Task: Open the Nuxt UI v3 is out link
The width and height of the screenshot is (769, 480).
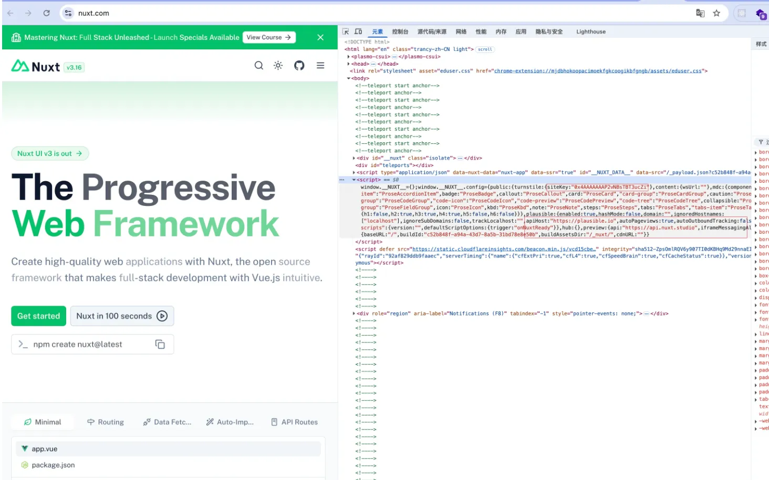Action: click(x=50, y=153)
